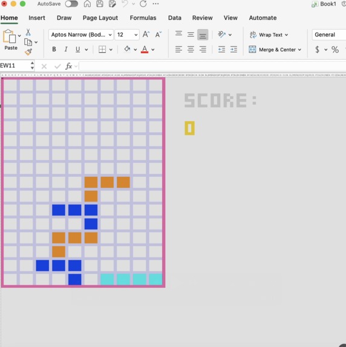
Task: Click the Save As icon with pencil
Action: 112,4
